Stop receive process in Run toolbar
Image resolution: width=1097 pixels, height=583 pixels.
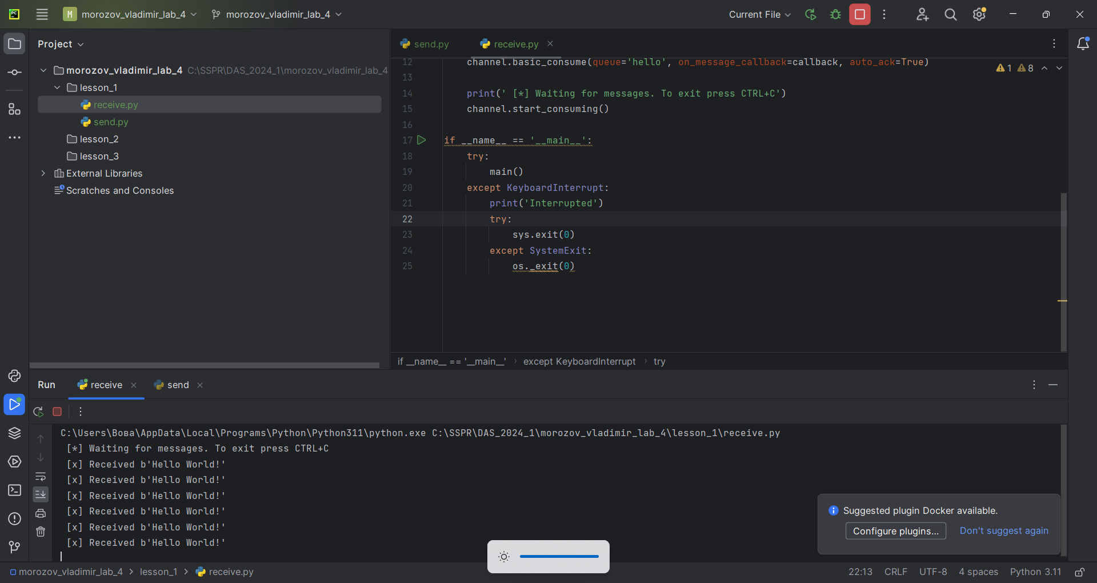[x=57, y=412]
